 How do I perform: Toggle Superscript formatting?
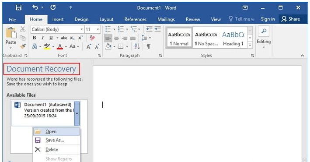point(80,38)
